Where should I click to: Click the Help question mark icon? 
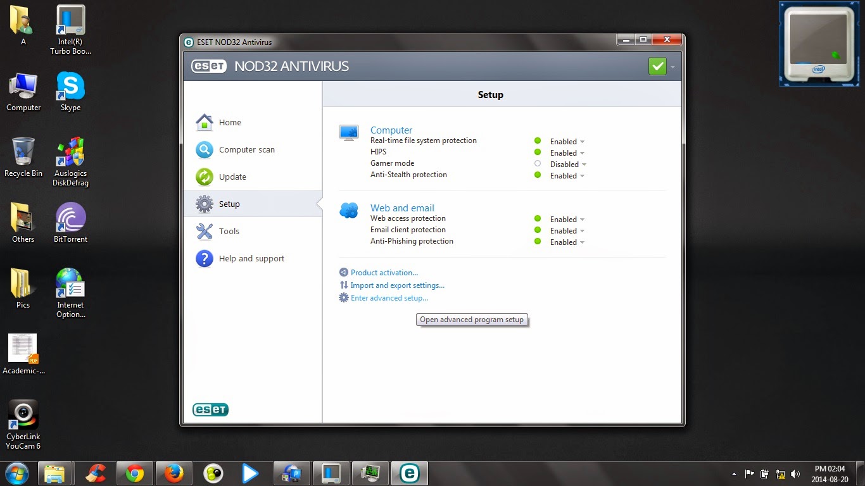(x=205, y=258)
